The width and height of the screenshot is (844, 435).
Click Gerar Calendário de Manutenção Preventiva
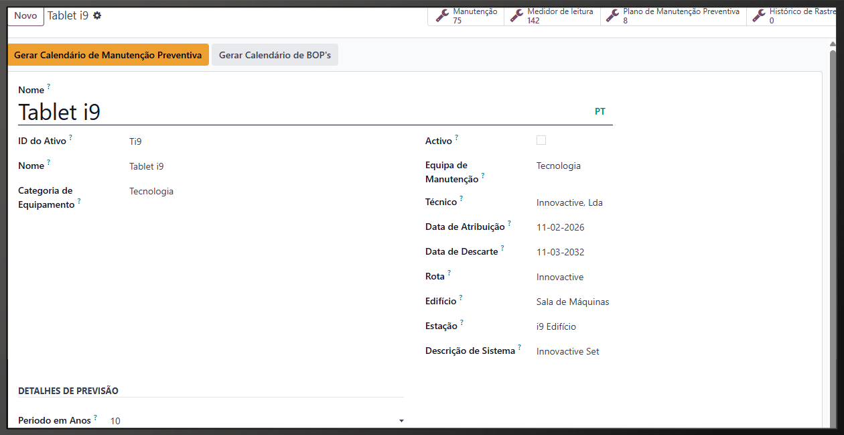pos(108,55)
